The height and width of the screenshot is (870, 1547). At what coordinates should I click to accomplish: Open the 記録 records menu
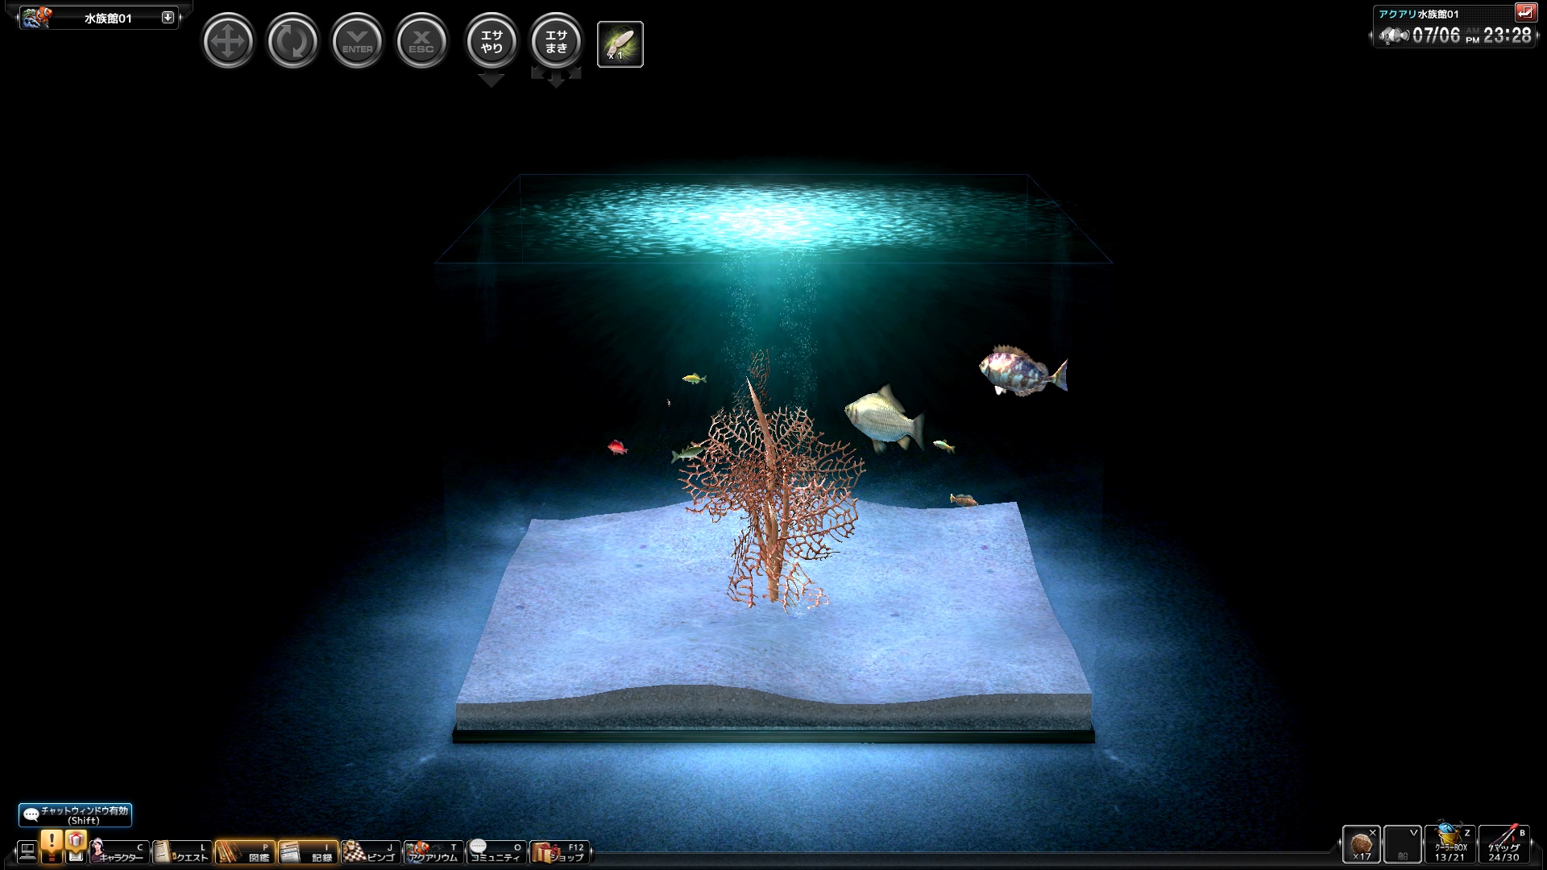coord(308,852)
